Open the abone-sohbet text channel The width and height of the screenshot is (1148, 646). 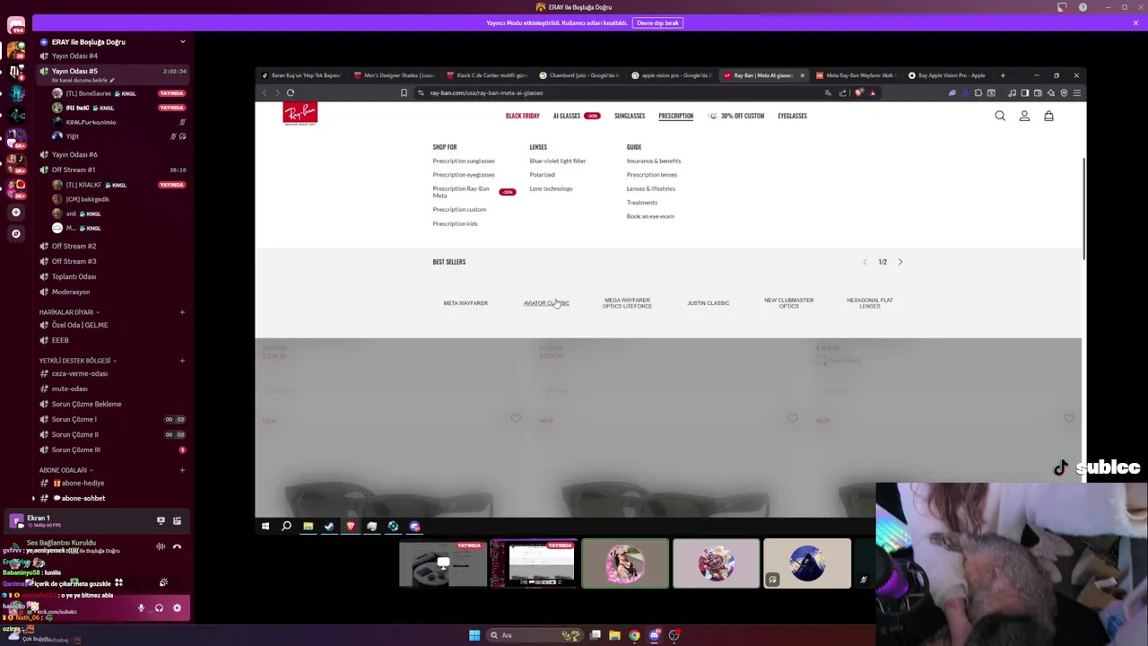(x=83, y=498)
